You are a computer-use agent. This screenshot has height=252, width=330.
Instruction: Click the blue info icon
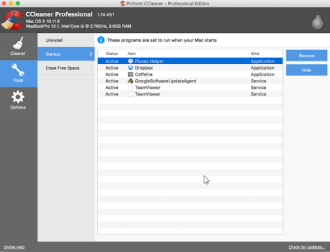[x=101, y=40]
